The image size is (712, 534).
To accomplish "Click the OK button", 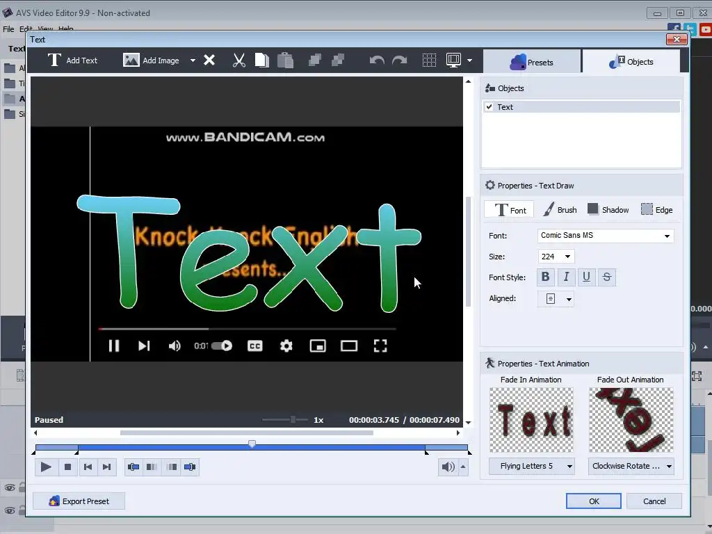I will (x=594, y=501).
